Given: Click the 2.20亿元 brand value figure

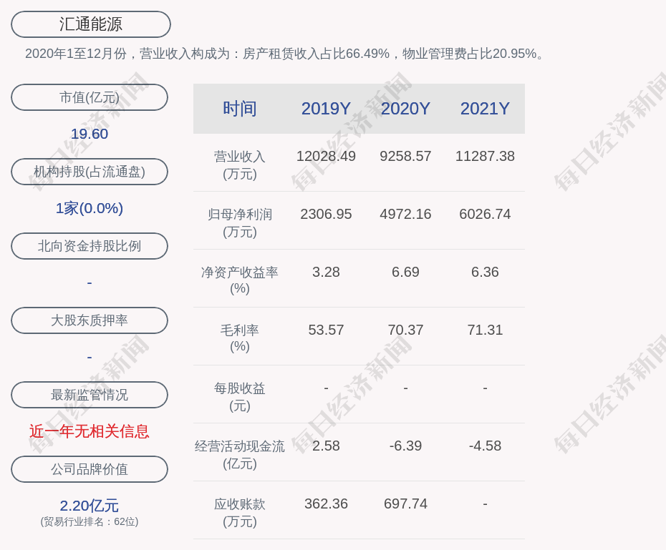Looking at the screenshot, I should 90,506.
